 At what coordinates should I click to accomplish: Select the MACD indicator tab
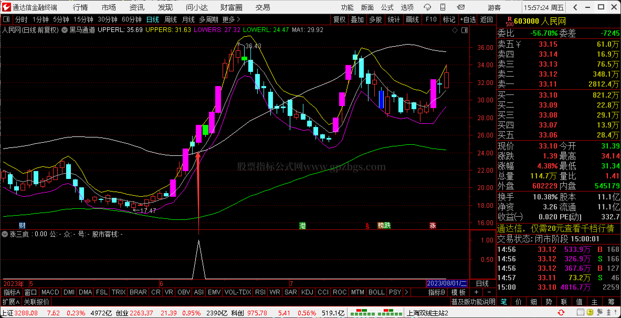coord(50,292)
